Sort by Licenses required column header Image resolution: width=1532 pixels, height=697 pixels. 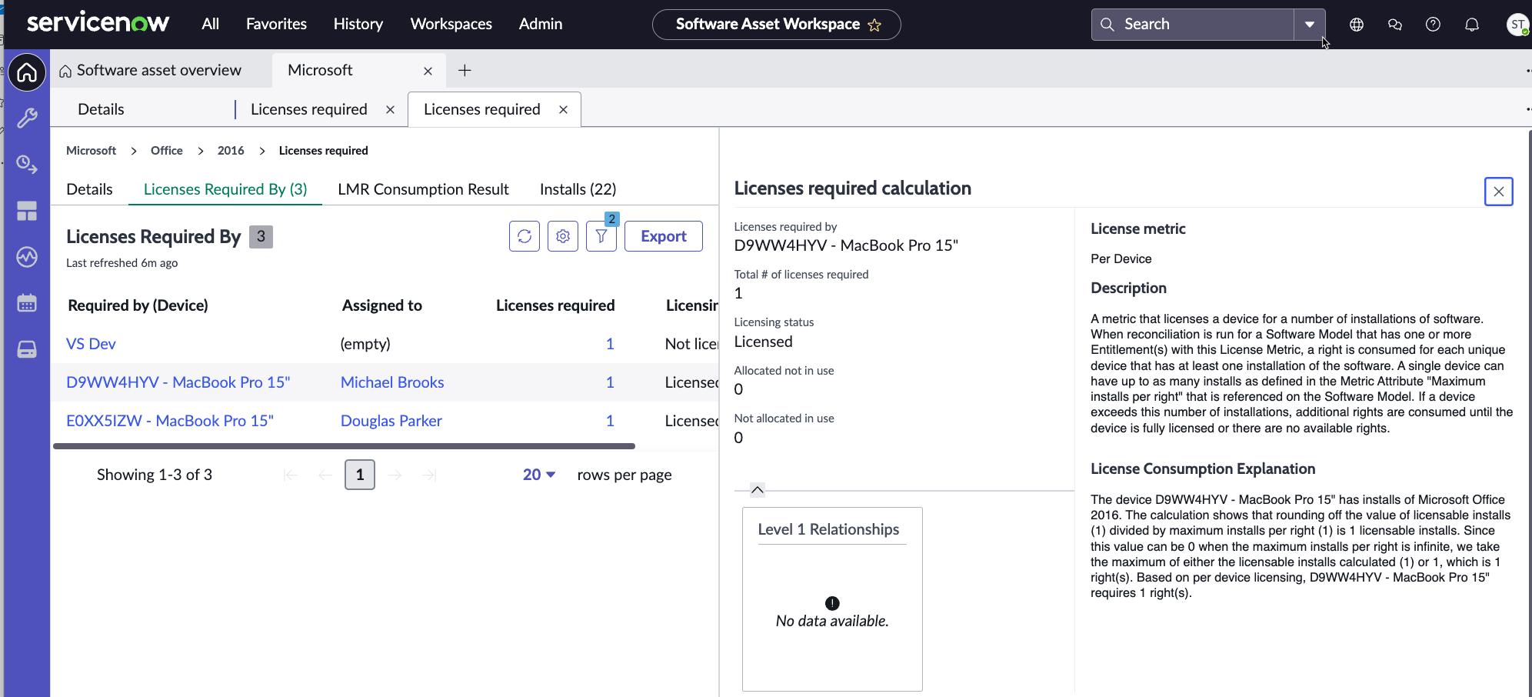click(x=555, y=305)
